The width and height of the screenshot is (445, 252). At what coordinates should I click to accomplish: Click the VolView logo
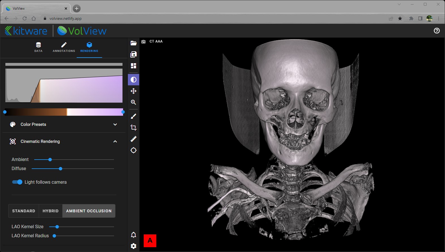click(82, 31)
